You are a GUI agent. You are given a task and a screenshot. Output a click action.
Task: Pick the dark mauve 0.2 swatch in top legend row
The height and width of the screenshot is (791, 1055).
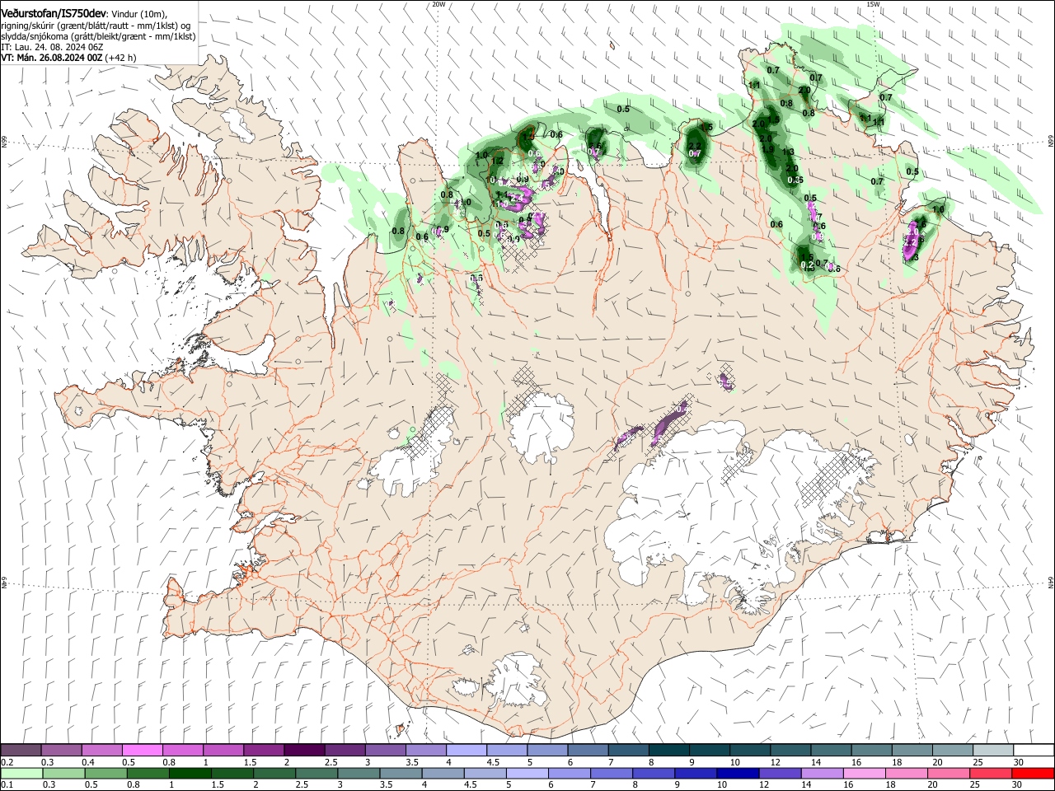pyautogui.click(x=21, y=751)
